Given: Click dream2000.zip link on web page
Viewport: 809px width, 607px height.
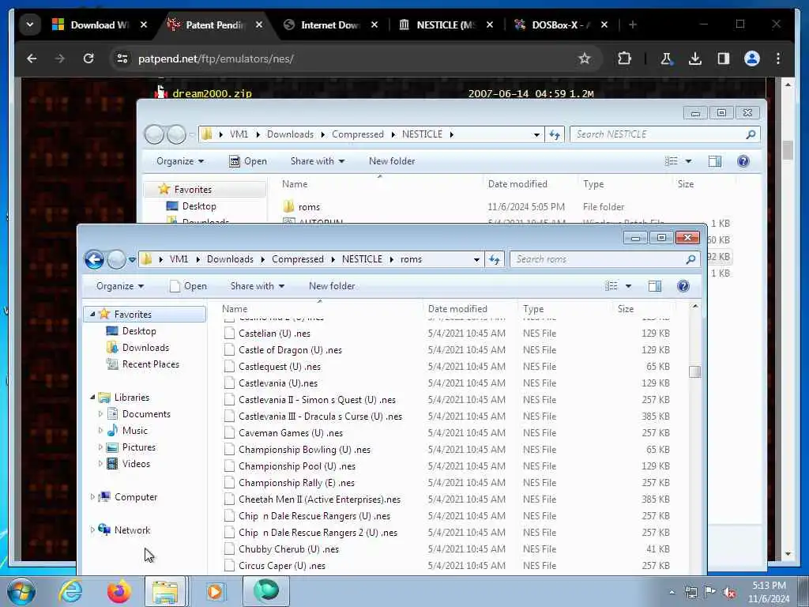Looking at the screenshot, I should click(x=212, y=93).
